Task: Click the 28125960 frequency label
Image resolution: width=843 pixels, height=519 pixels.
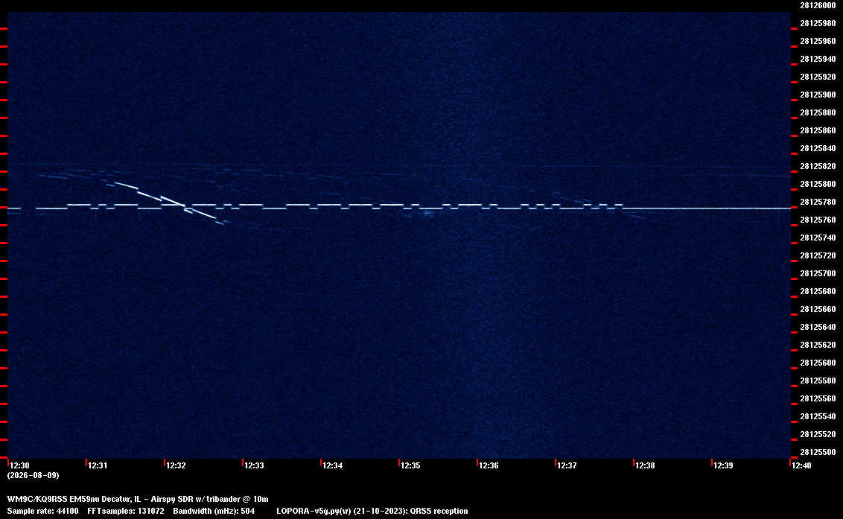Action: pyautogui.click(x=818, y=41)
